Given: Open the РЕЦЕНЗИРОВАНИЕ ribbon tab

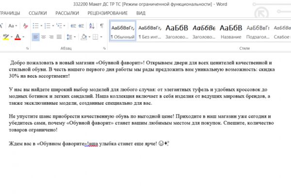Looking at the screenshot, I should click(108, 13).
